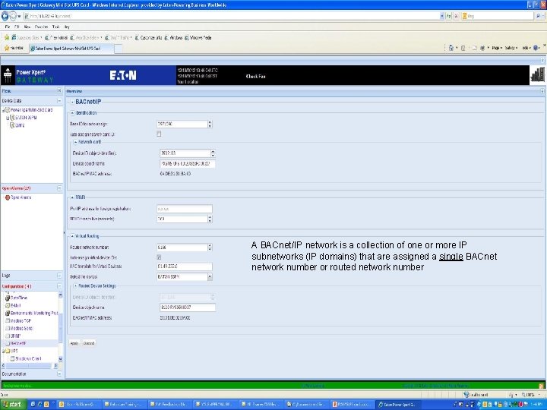547x410 pixels.
Task: Toggle Routed Device Settings fieldset
Action: (x=75, y=286)
